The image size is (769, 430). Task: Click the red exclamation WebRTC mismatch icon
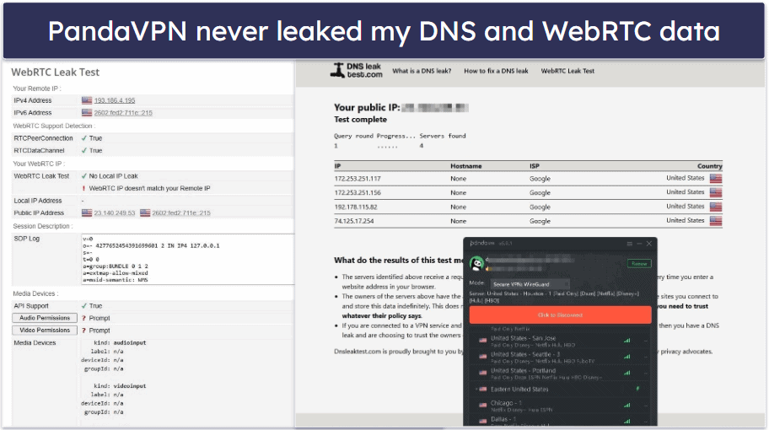pyautogui.click(x=83, y=188)
